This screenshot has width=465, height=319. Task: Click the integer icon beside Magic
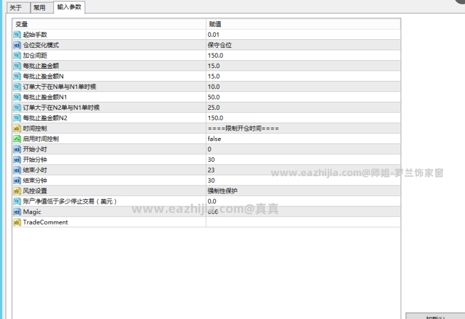pyautogui.click(x=17, y=212)
